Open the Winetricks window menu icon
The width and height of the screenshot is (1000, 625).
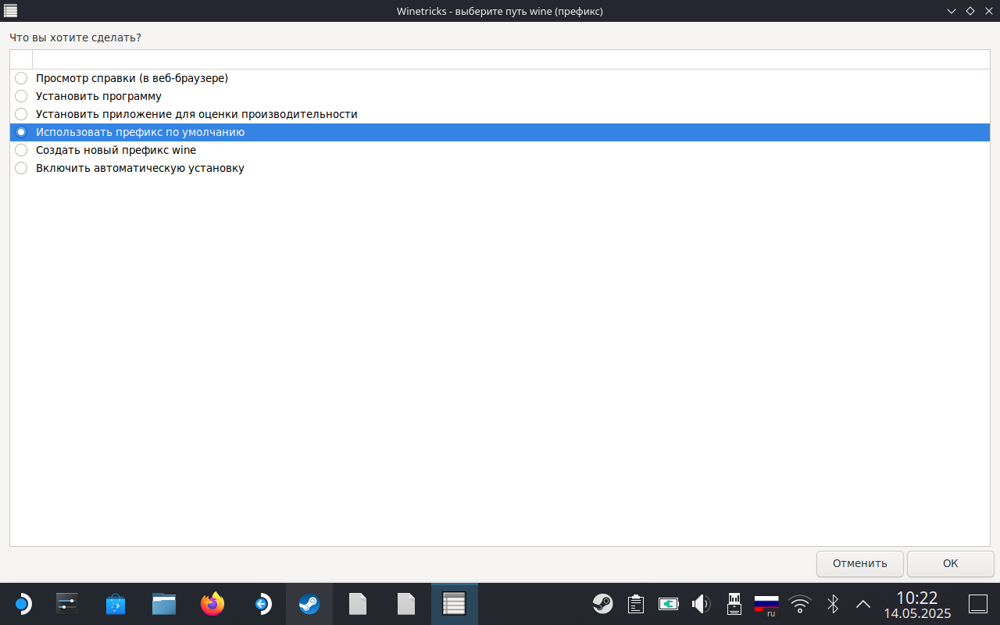11,11
